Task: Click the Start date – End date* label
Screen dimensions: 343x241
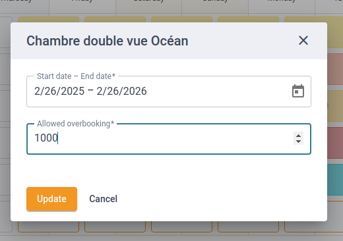Action: point(76,76)
